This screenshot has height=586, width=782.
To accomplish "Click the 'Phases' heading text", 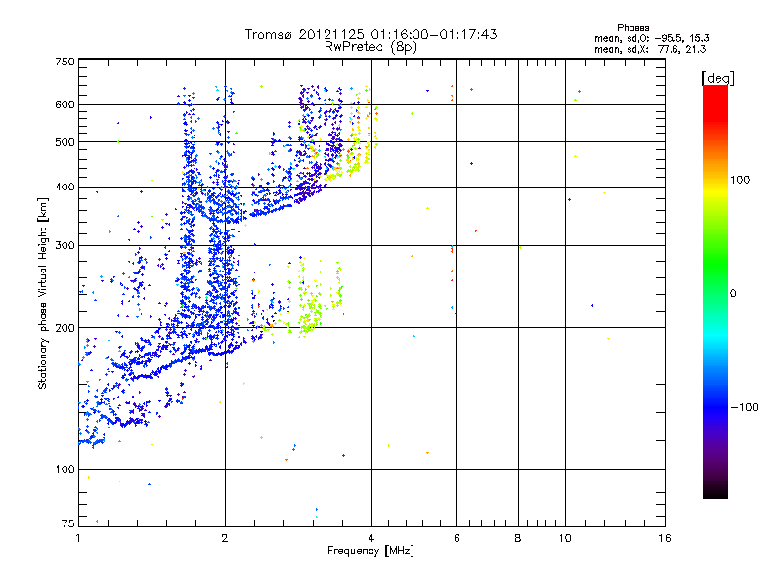I will tap(632, 28).
